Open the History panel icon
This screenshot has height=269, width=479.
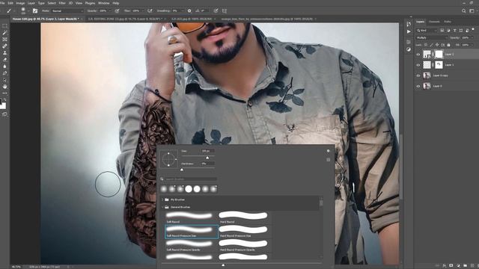(x=409, y=24)
